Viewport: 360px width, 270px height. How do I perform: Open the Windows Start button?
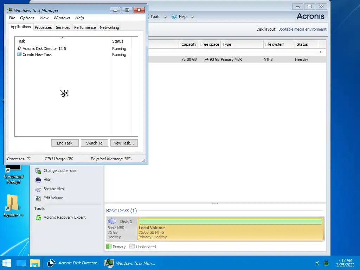point(6,263)
